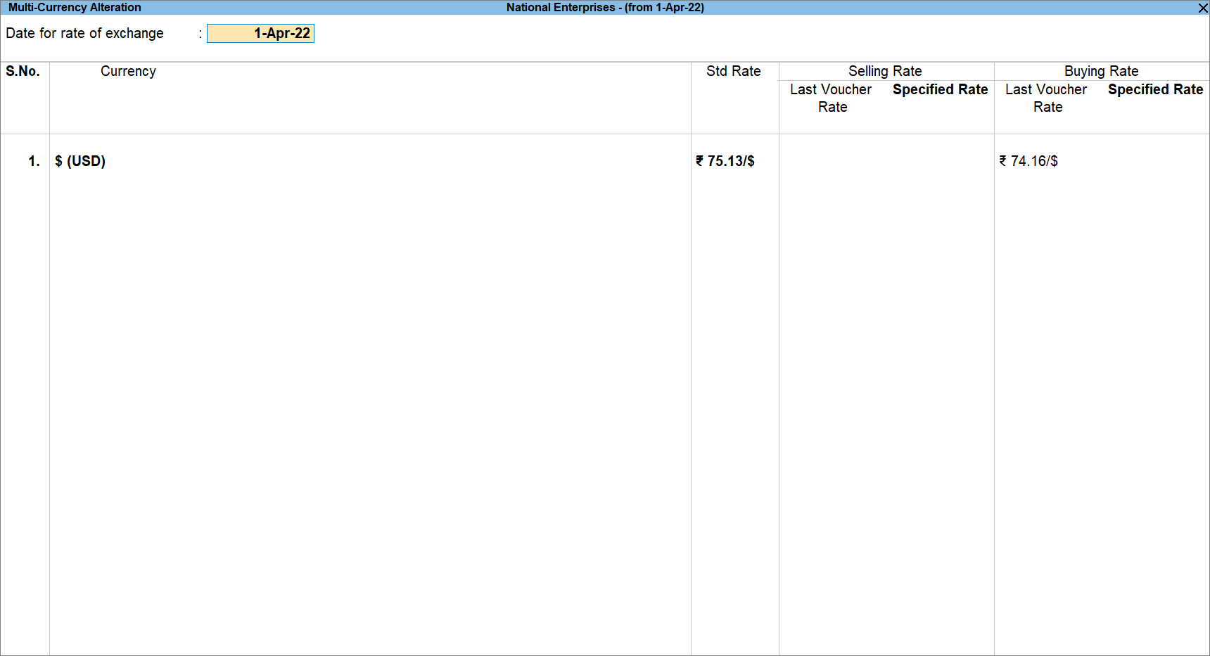1210x656 pixels.
Task: Click Specified Rate under Selling Rate
Action: (x=940, y=89)
